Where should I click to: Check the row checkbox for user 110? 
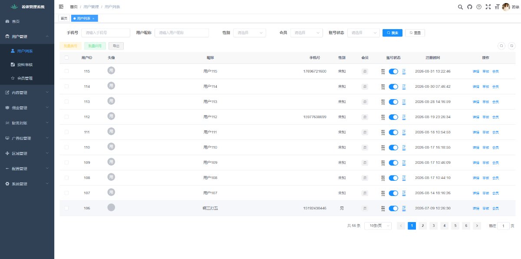66,147
